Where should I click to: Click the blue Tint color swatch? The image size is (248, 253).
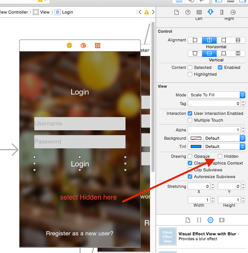pyautogui.click(x=196, y=146)
